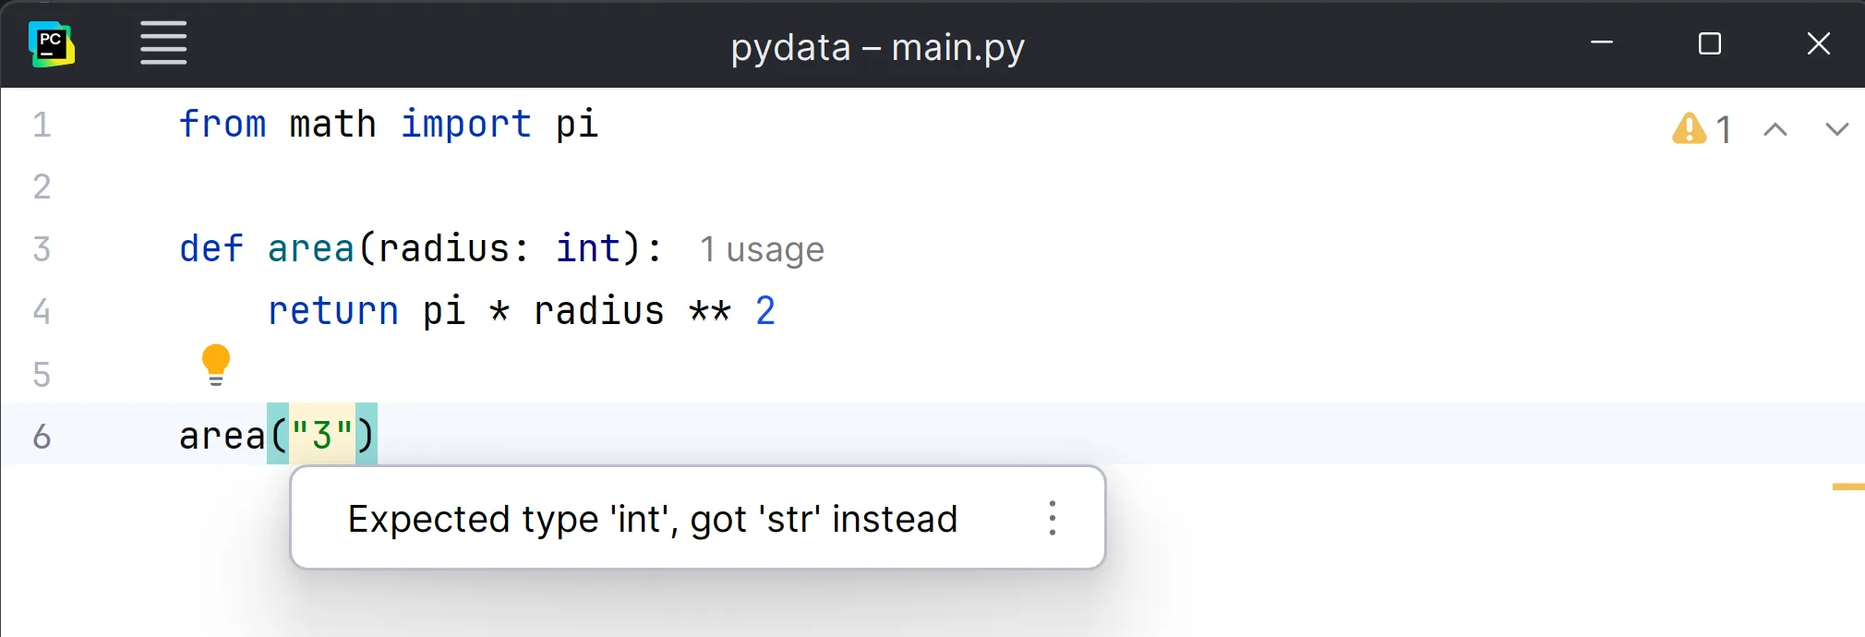
Task: Click line number 3 in the gutter
Action: click(42, 248)
